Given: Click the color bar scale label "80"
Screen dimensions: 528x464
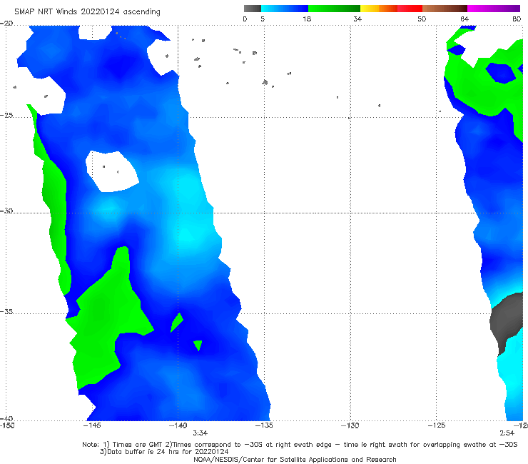Looking at the screenshot, I should [x=517, y=19].
